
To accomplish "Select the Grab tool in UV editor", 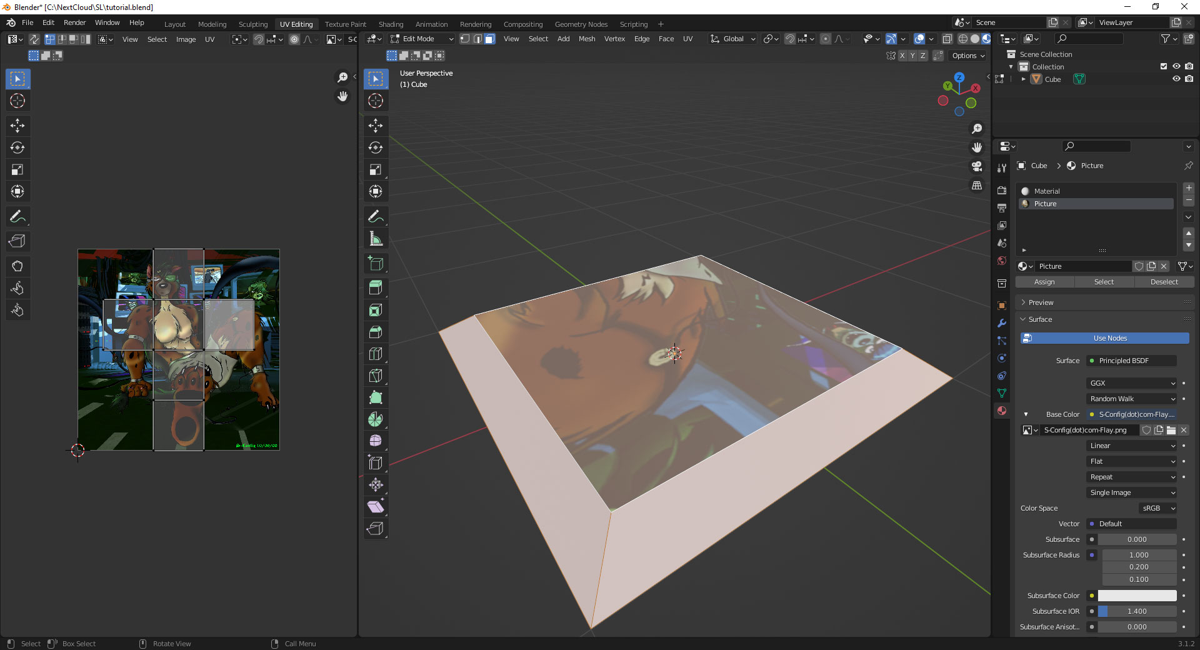I will point(17,266).
